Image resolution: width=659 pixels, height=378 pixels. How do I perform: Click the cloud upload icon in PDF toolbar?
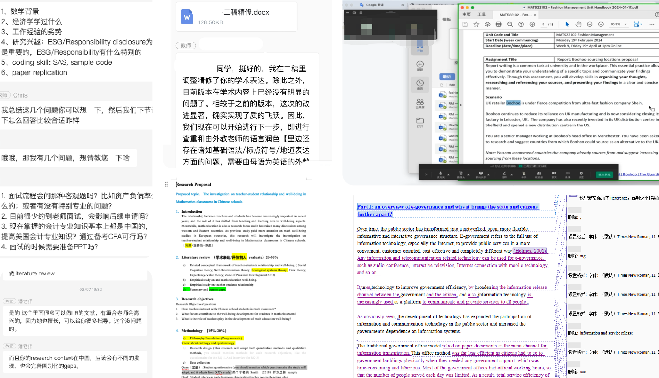pos(487,24)
